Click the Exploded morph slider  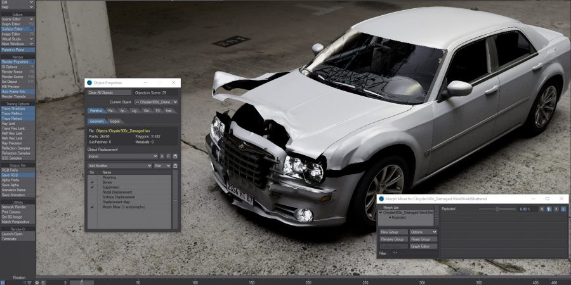tap(497, 209)
